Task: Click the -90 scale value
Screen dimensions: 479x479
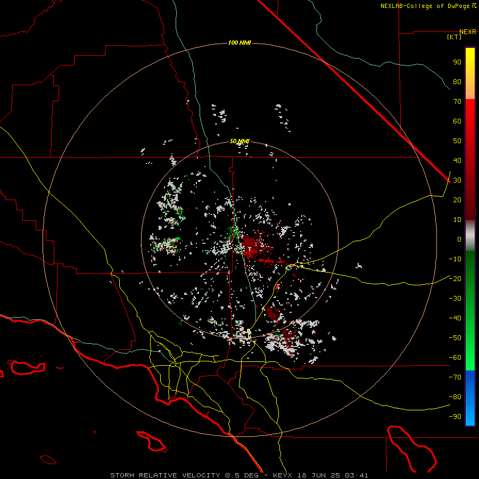Action: pos(455,417)
